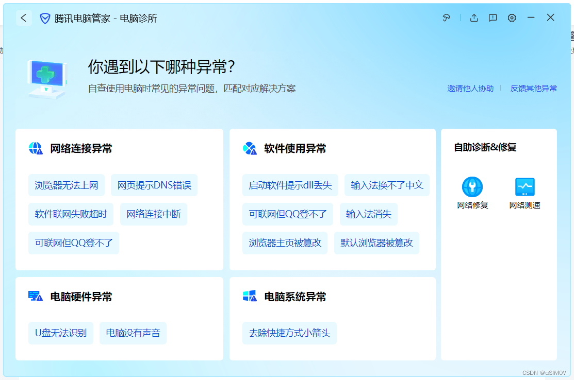Click the Windows icon beside 电脑系统异常
574x380 pixels.
pyautogui.click(x=250, y=296)
